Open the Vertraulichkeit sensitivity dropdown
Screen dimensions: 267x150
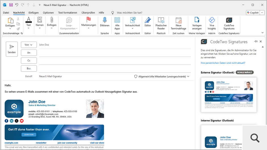[x=132, y=23]
